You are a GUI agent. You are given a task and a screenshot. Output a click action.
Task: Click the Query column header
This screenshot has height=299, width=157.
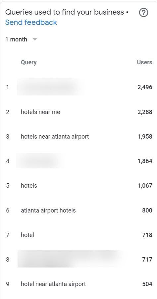[x=28, y=62]
